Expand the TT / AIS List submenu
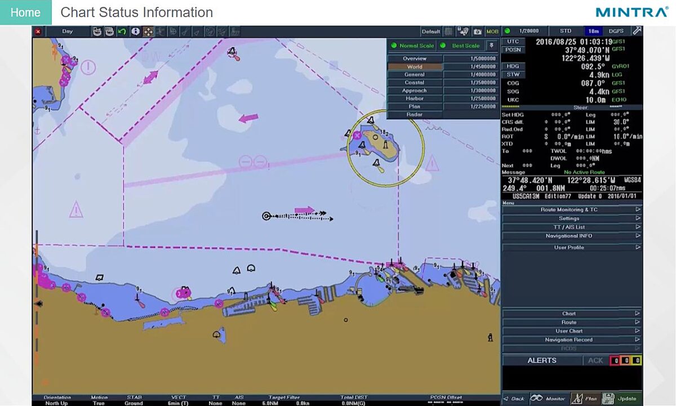 [x=572, y=227]
